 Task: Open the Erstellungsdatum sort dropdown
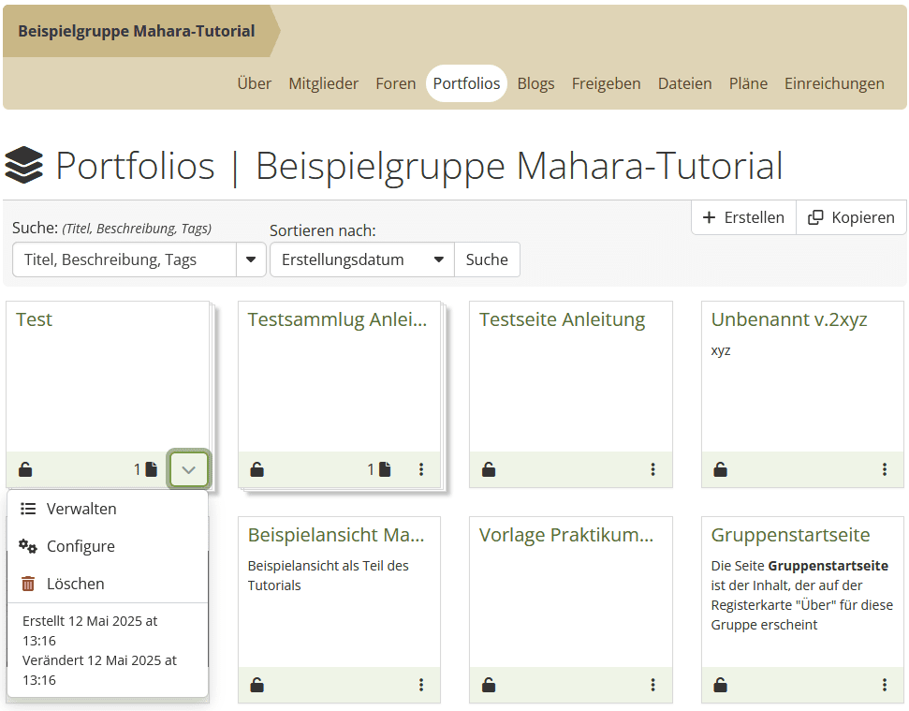click(x=362, y=259)
